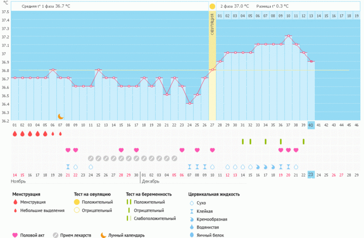The image size is (364, 238).
Task: Click the menstruation drop on cycle day 01
Action: coord(15,134)
